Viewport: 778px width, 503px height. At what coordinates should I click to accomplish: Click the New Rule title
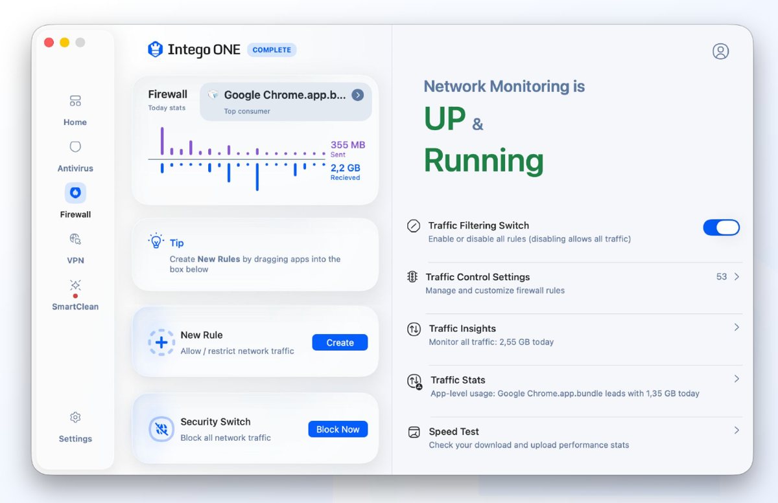[x=202, y=335]
